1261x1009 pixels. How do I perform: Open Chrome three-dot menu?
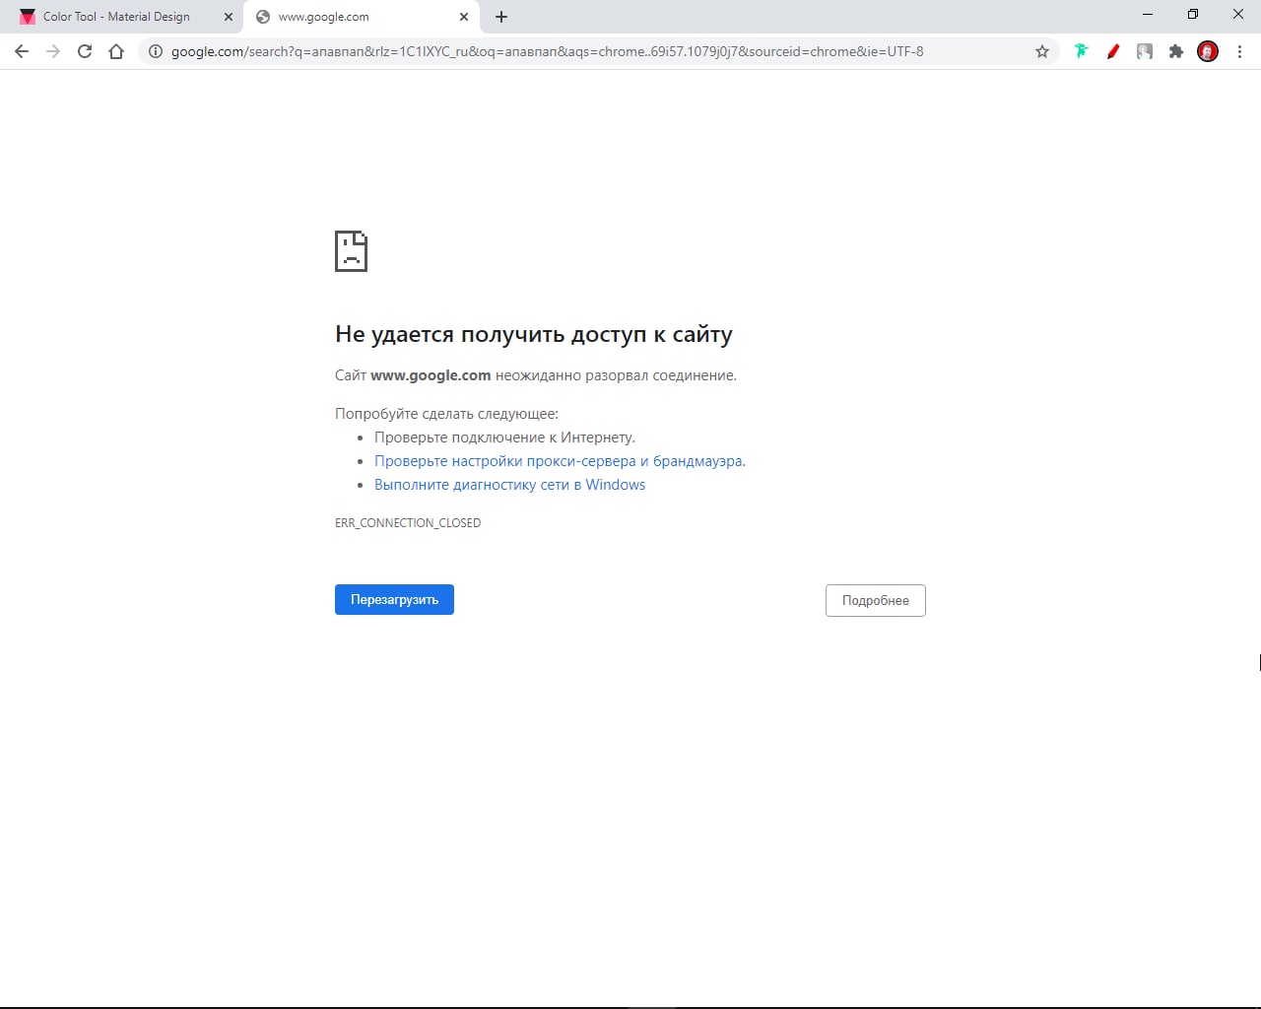[x=1239, y=51]
